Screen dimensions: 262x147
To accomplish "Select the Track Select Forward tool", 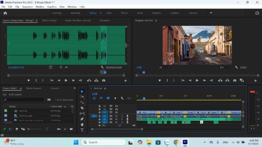I will point(82,97).
